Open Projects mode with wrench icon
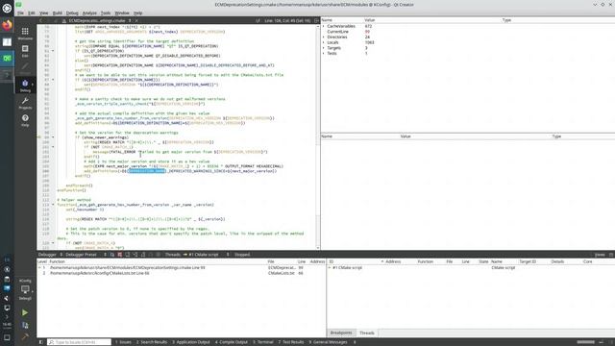Viewport: 615px width, 346px height. [x=25, y=103]
